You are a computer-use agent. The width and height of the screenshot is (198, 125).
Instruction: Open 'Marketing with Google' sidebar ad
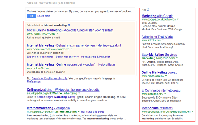[x=157, y=16]
